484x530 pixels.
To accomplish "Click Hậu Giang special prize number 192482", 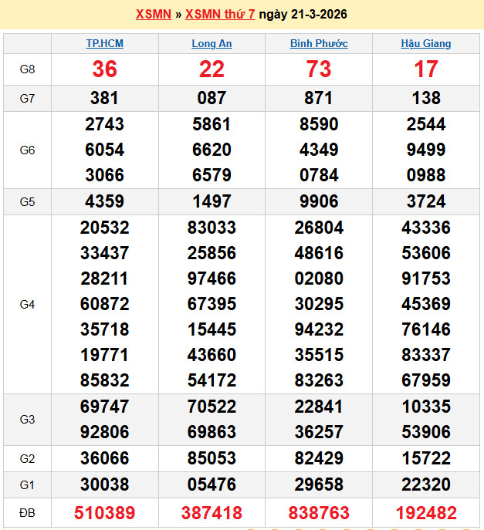I will [426, 512].
